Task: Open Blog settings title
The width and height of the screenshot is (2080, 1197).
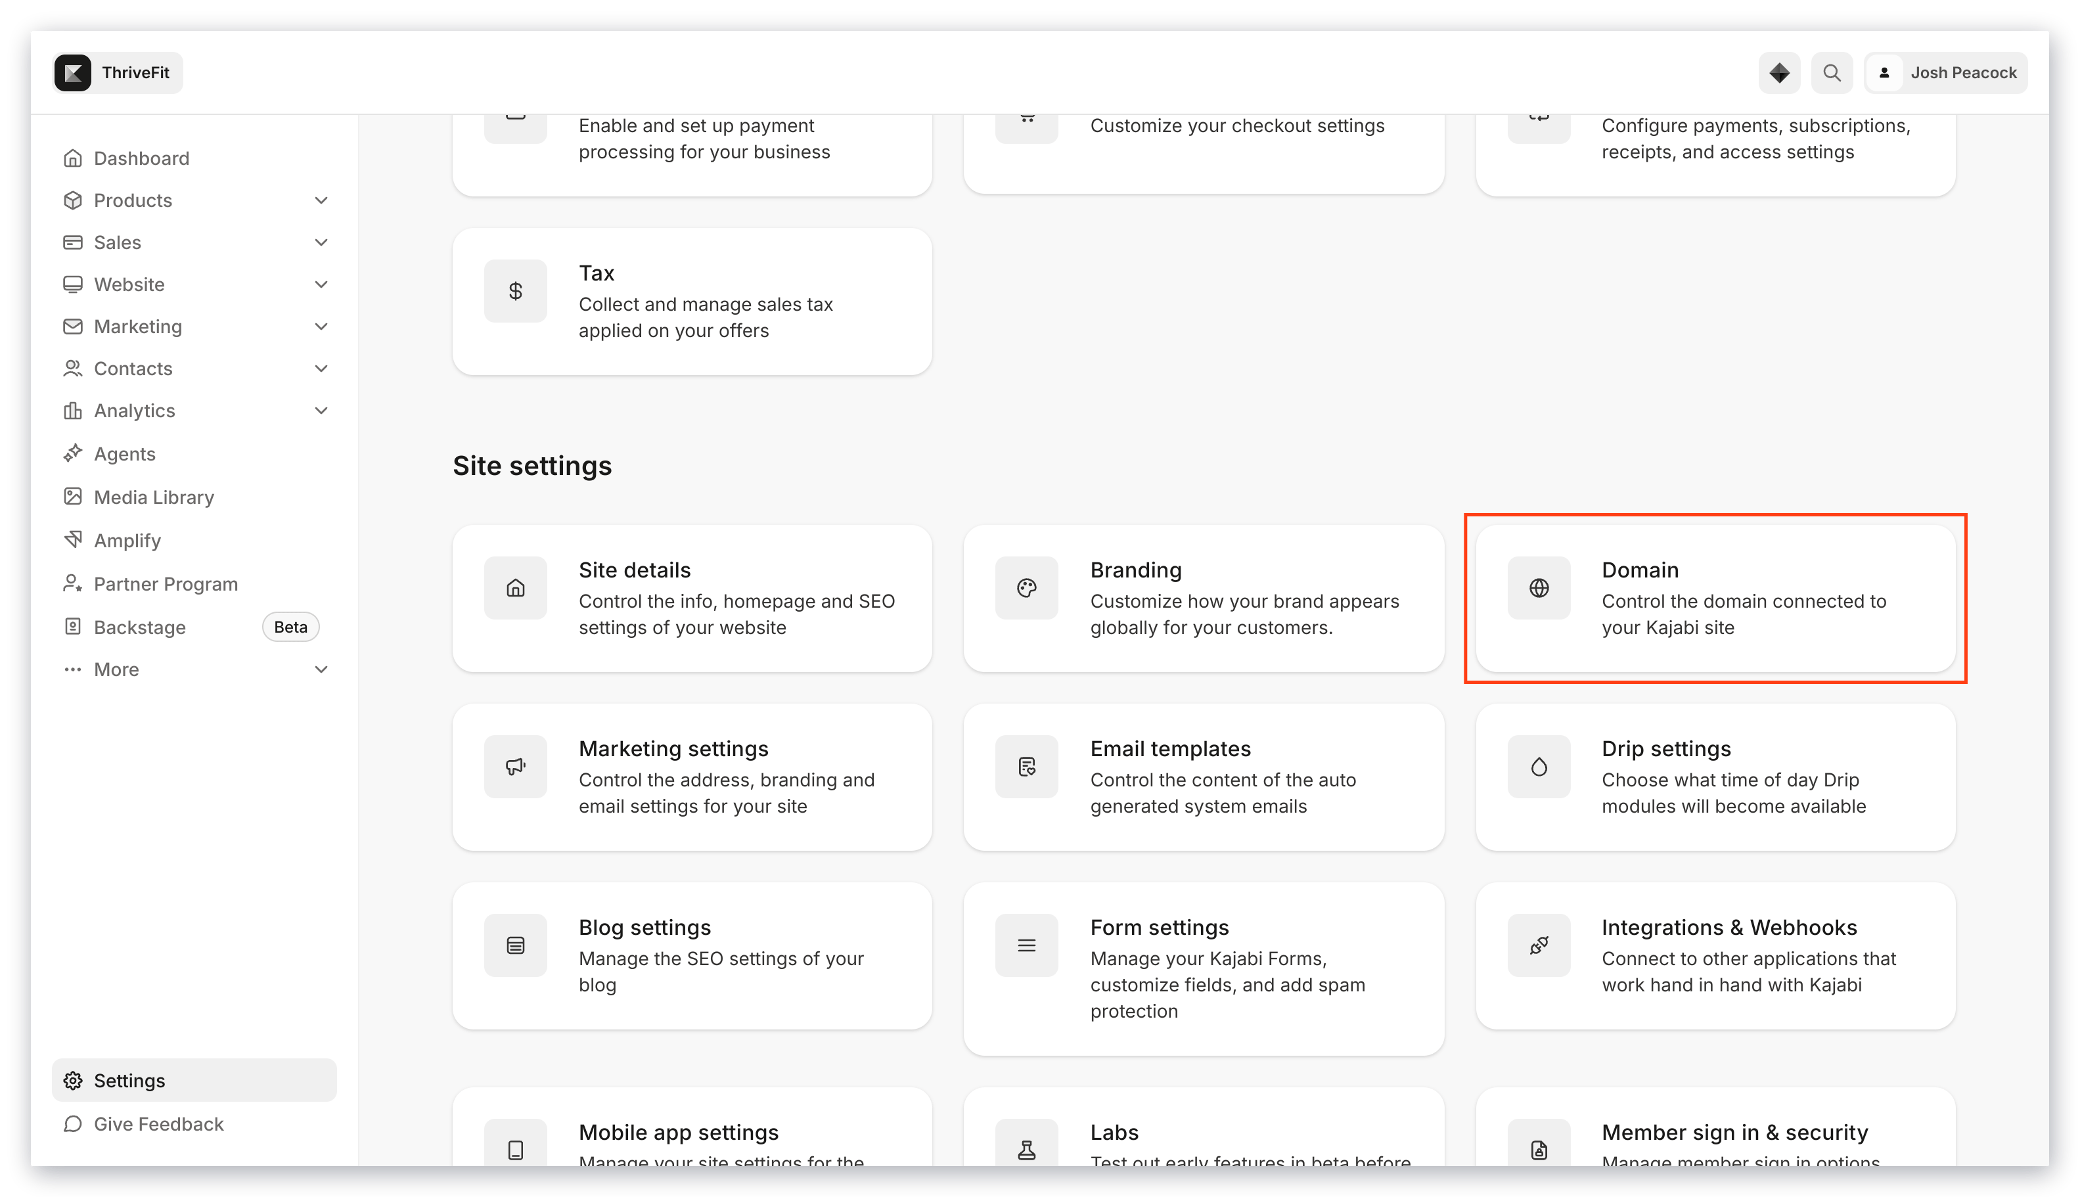Action: 644,928
